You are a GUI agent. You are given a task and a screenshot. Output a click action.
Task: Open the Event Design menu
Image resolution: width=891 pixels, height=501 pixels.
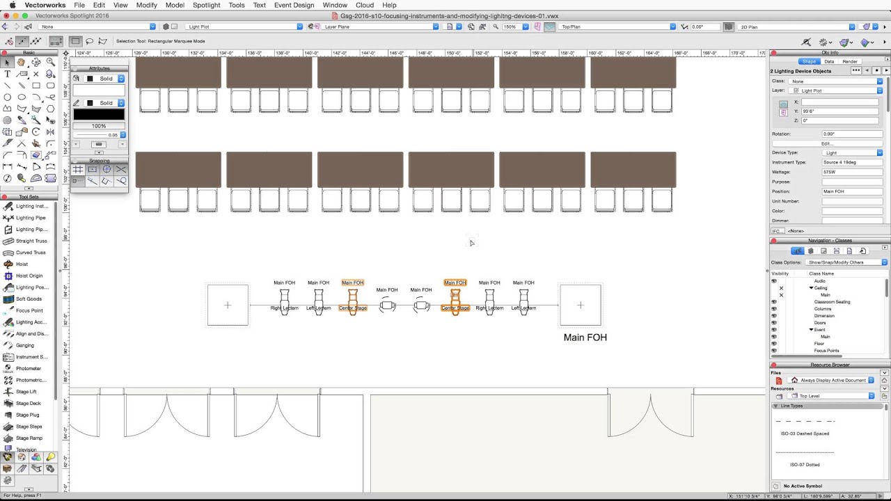294,5
